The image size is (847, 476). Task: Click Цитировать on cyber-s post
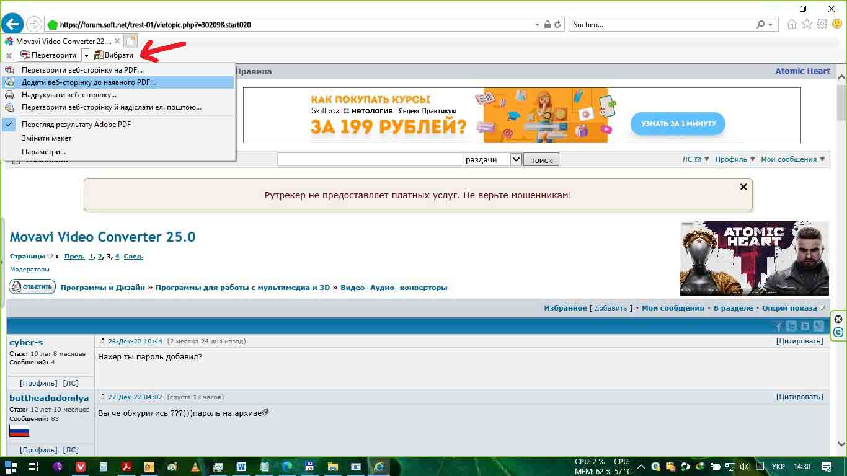(x=800, y=341)
